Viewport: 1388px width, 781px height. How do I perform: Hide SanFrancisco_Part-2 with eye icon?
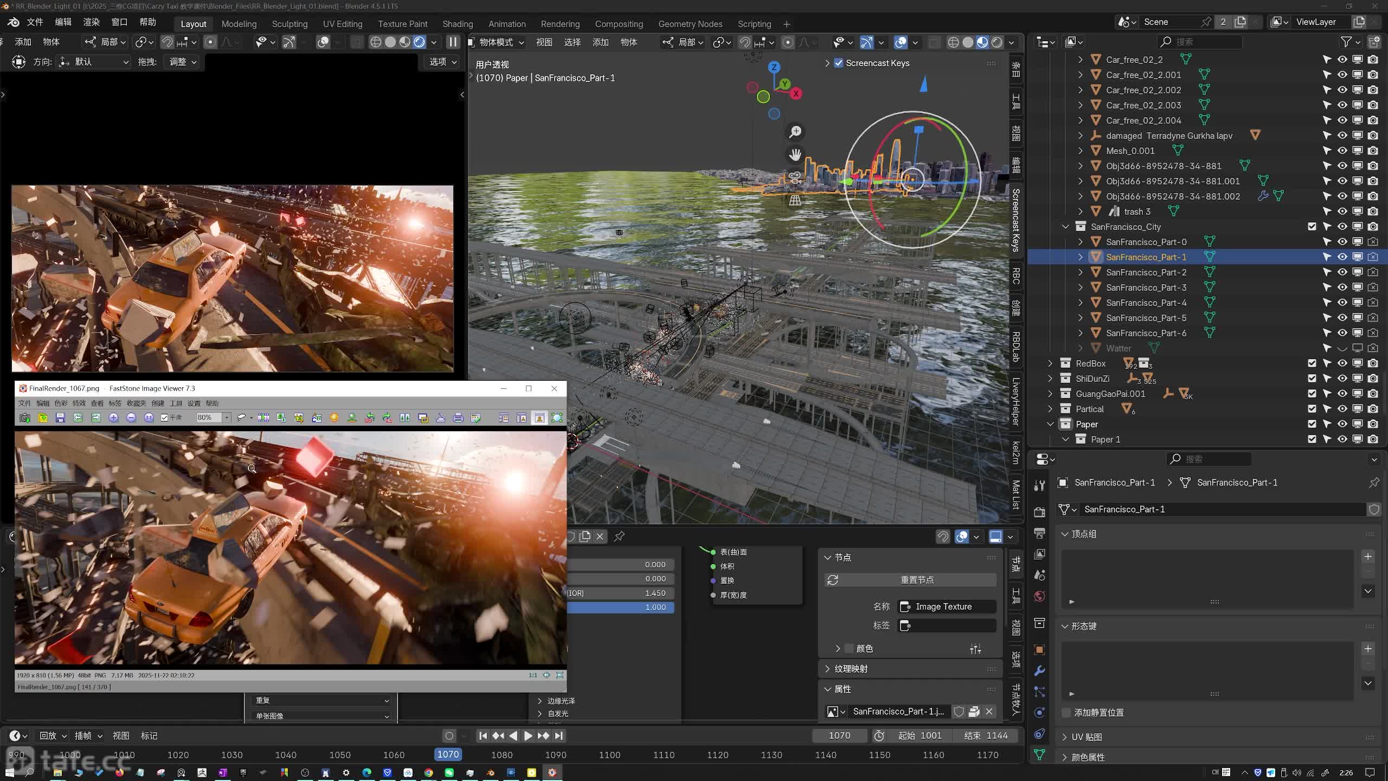coord(1342,272)
